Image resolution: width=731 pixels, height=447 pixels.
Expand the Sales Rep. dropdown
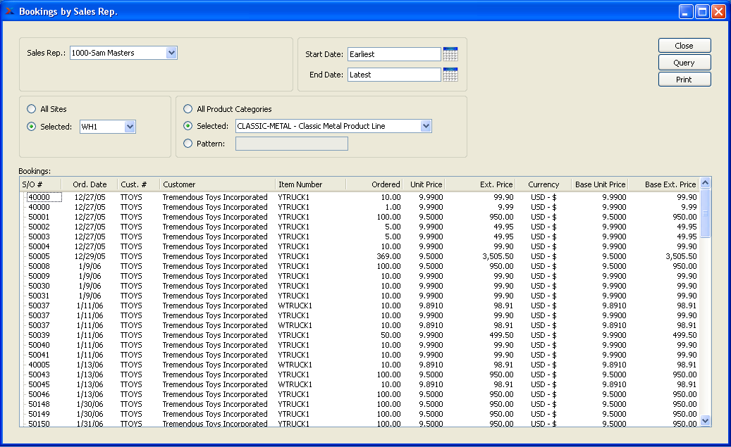coord(171,53)
